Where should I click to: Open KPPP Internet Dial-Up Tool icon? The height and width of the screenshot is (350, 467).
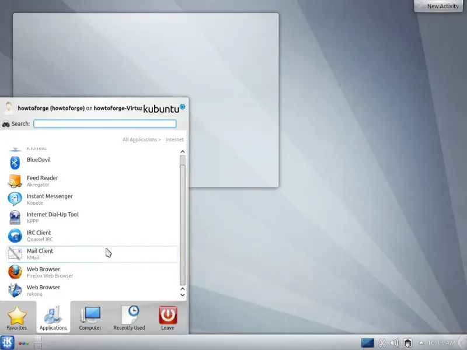15,217
